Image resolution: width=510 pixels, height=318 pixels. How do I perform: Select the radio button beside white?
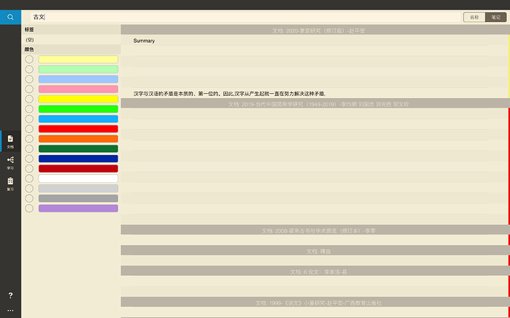coord(30,179)
